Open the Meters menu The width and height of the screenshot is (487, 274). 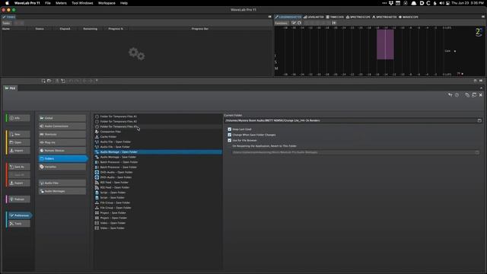(x=61, y=3)
